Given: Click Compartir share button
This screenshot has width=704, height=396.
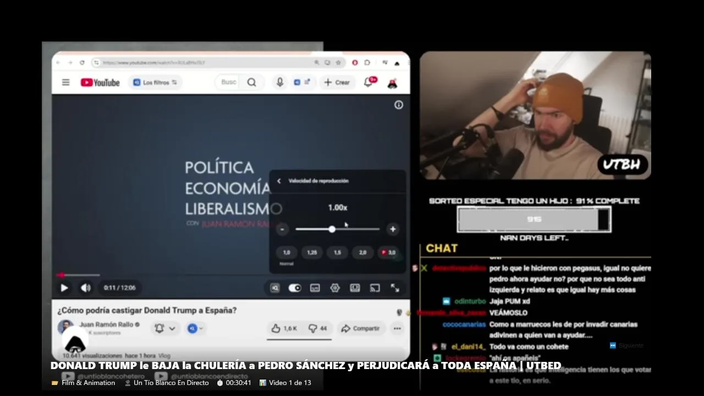Looking at the screenshot, I should (x=360, y=328).
